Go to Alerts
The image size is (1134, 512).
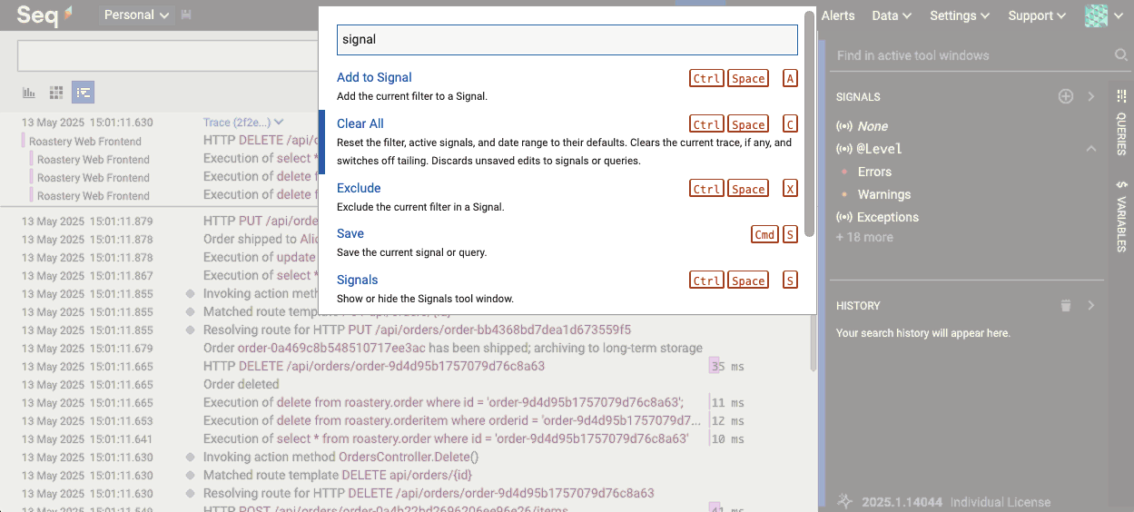pyautogui.click(x=838, y=15)
